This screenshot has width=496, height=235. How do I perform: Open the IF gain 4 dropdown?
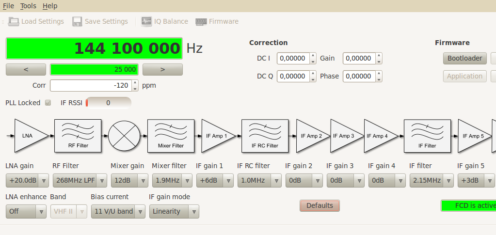tap(387, 181)
